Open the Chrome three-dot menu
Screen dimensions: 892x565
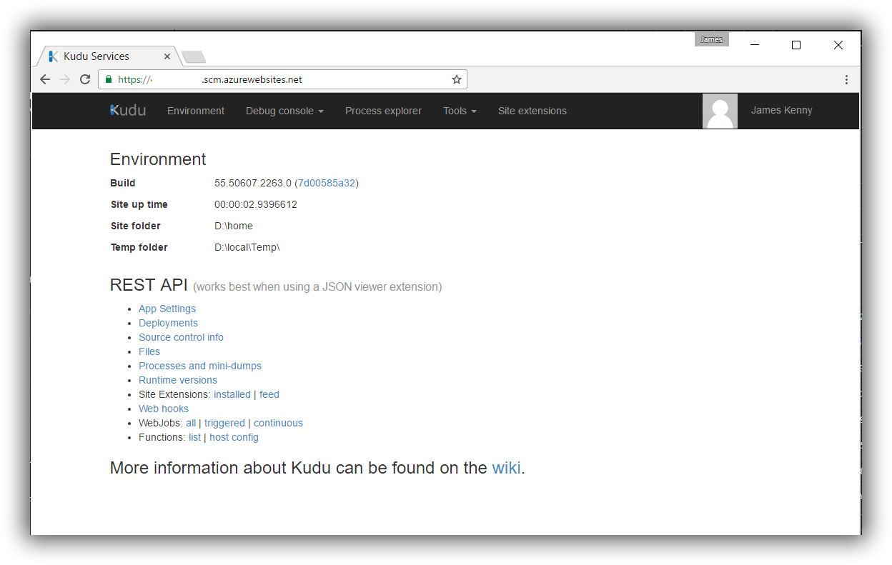point(847,79)
